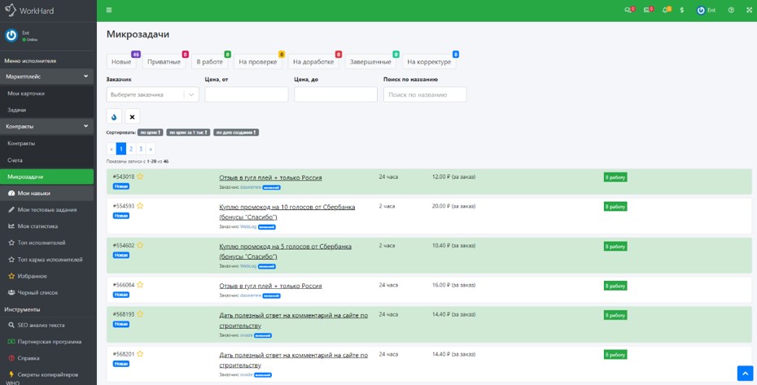Take task #568201 with В работу

pos(615,355)
